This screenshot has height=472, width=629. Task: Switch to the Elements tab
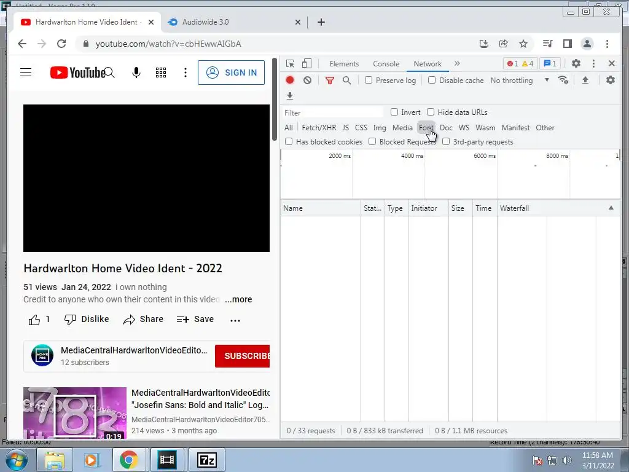tap(344, 64)
